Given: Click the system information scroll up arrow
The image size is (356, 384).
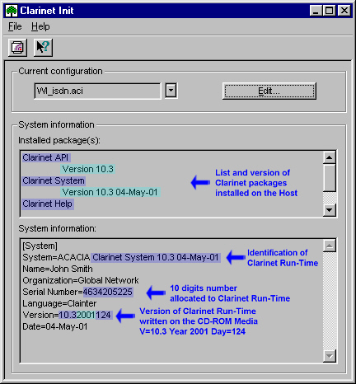Looking at the screenshot, I should (329, 246).
